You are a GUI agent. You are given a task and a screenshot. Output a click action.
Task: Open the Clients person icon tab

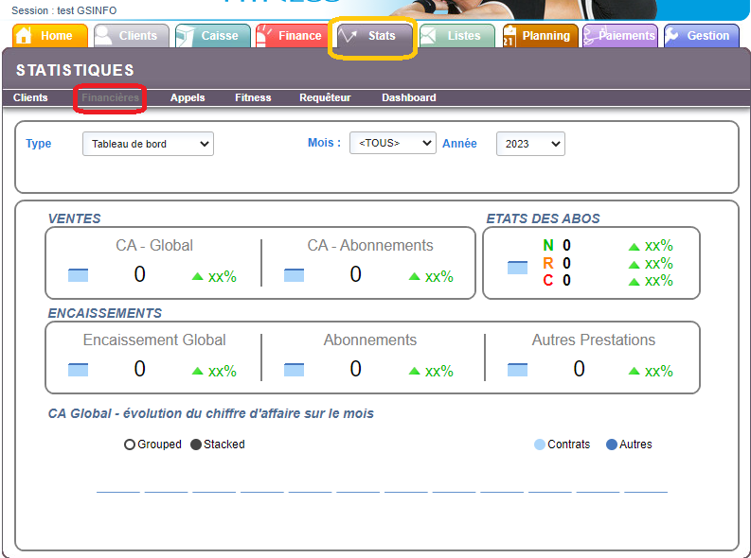(x=104, y=36)
